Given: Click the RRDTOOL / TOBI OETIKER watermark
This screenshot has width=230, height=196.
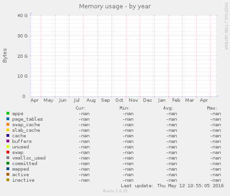Looking at the screenshot, I should 226,26.
